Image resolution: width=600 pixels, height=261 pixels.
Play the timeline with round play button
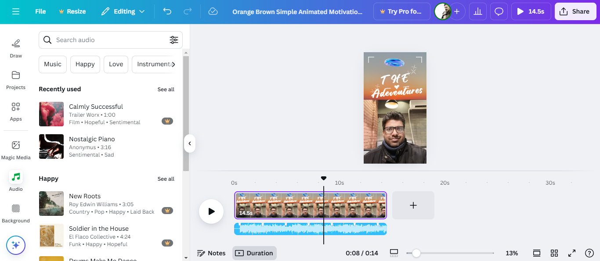click(211, 211)
